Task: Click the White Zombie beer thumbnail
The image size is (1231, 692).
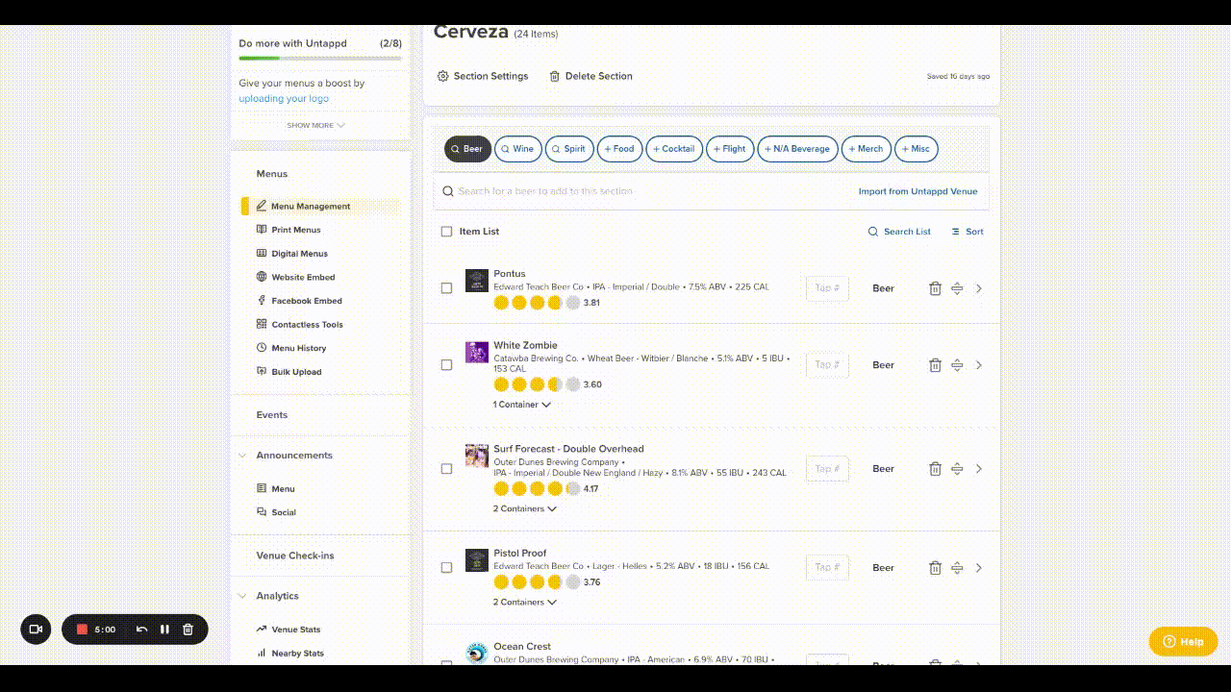Action: 477,352
